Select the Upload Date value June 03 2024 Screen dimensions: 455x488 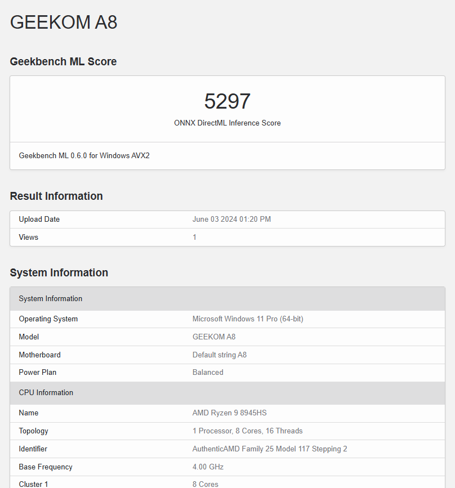click(231, 219)
